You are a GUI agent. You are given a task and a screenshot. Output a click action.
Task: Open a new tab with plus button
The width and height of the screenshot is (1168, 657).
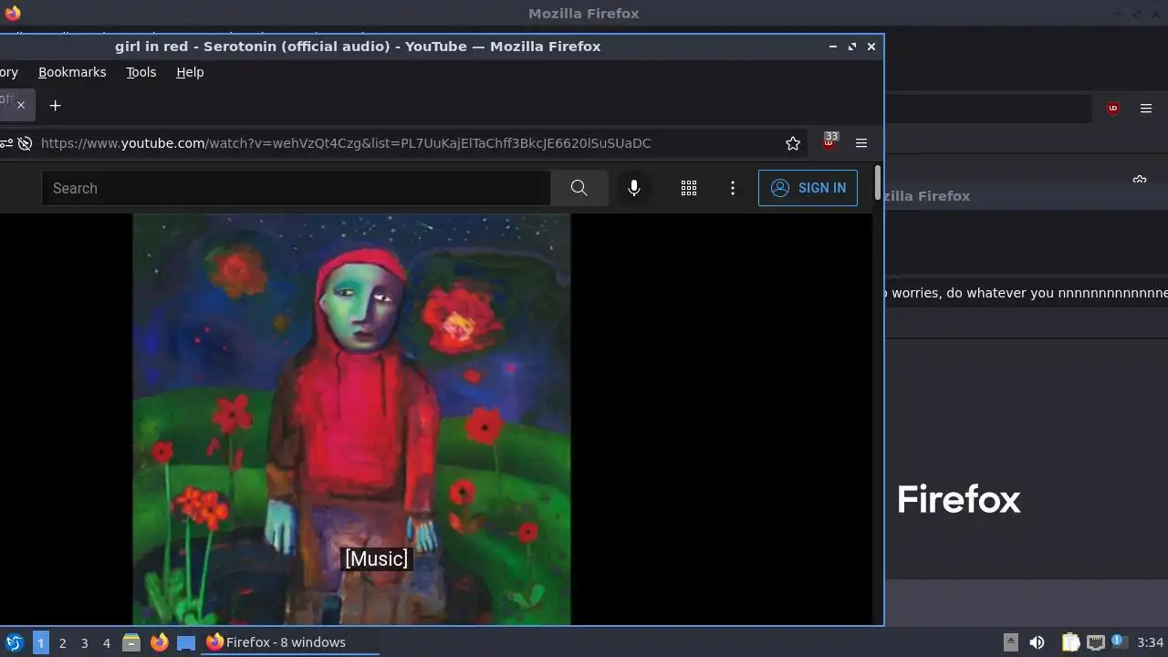(x=55, y=106)
